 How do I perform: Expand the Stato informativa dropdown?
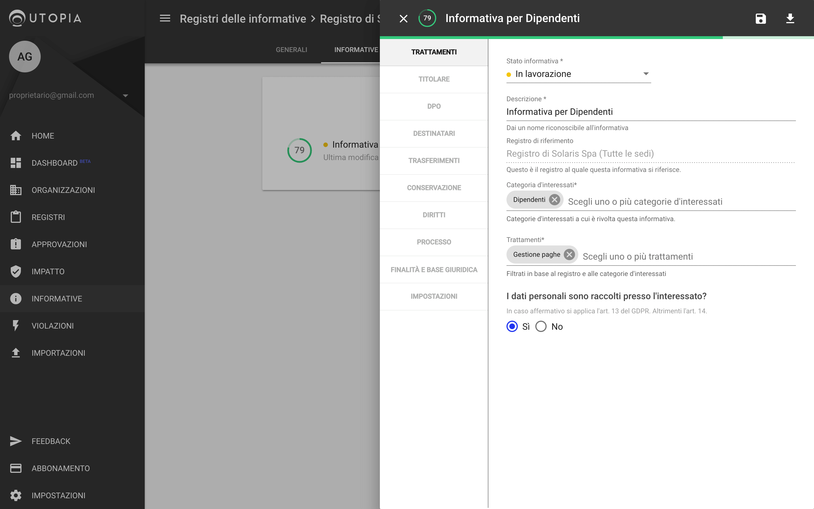pyautogui.click(x=646, y=74)
